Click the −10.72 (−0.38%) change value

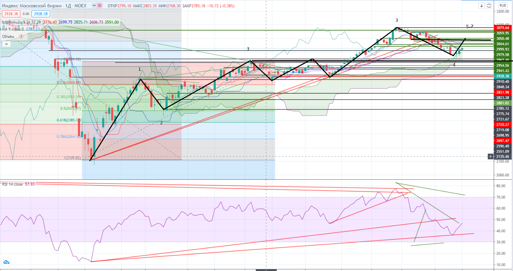tap(221, 6)
